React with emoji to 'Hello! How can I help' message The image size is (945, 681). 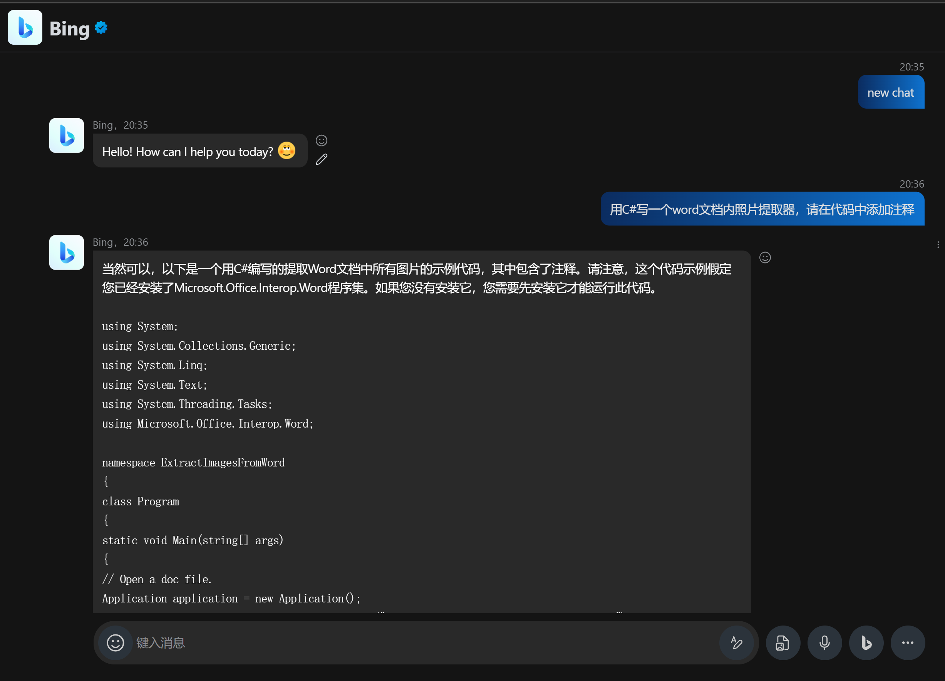coord(321,141)
